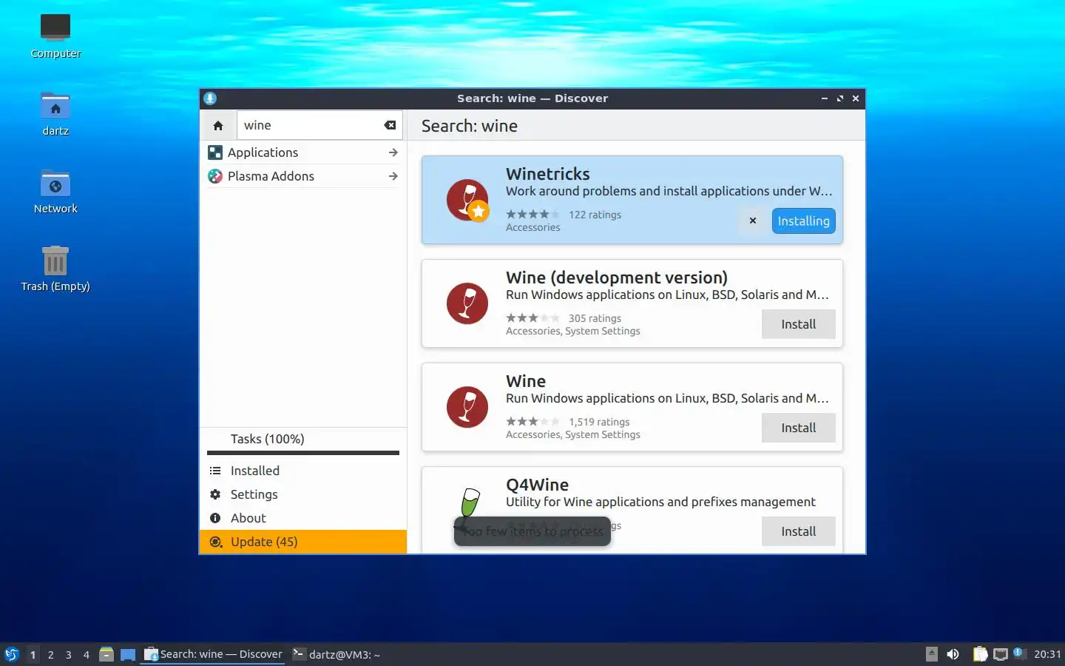Install the Wine package
1065x666 pixels.
[799, 428]
